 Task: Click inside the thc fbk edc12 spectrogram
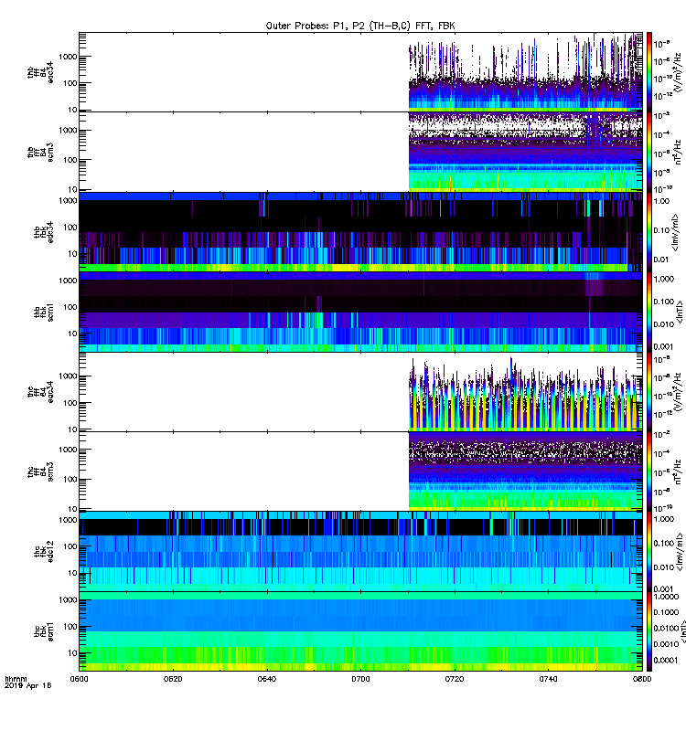tap(360, 552)
